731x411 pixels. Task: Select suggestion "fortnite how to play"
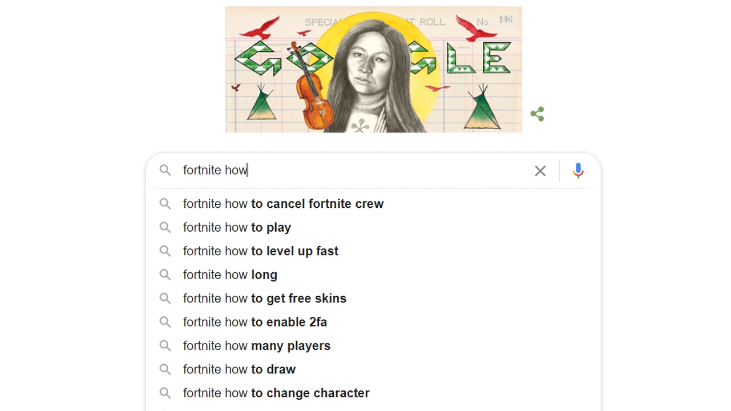(x=237, y=227)
